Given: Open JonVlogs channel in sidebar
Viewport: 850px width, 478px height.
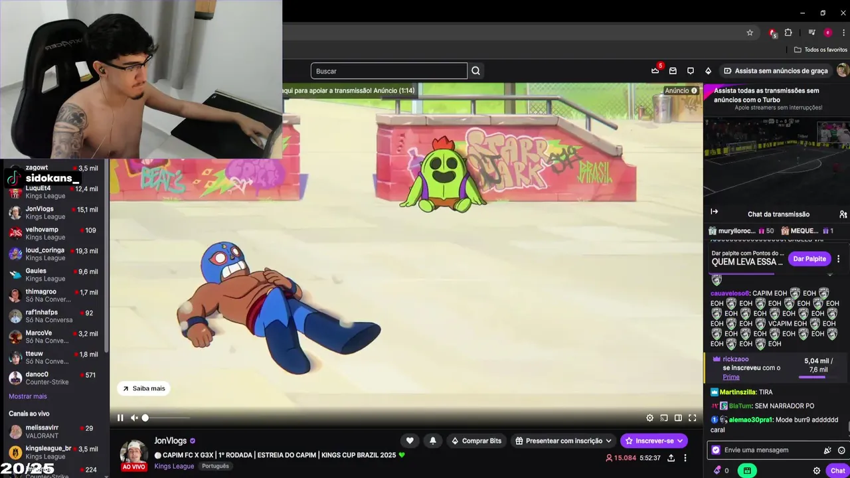Looking at the screenshot, I should coord(53,212).
